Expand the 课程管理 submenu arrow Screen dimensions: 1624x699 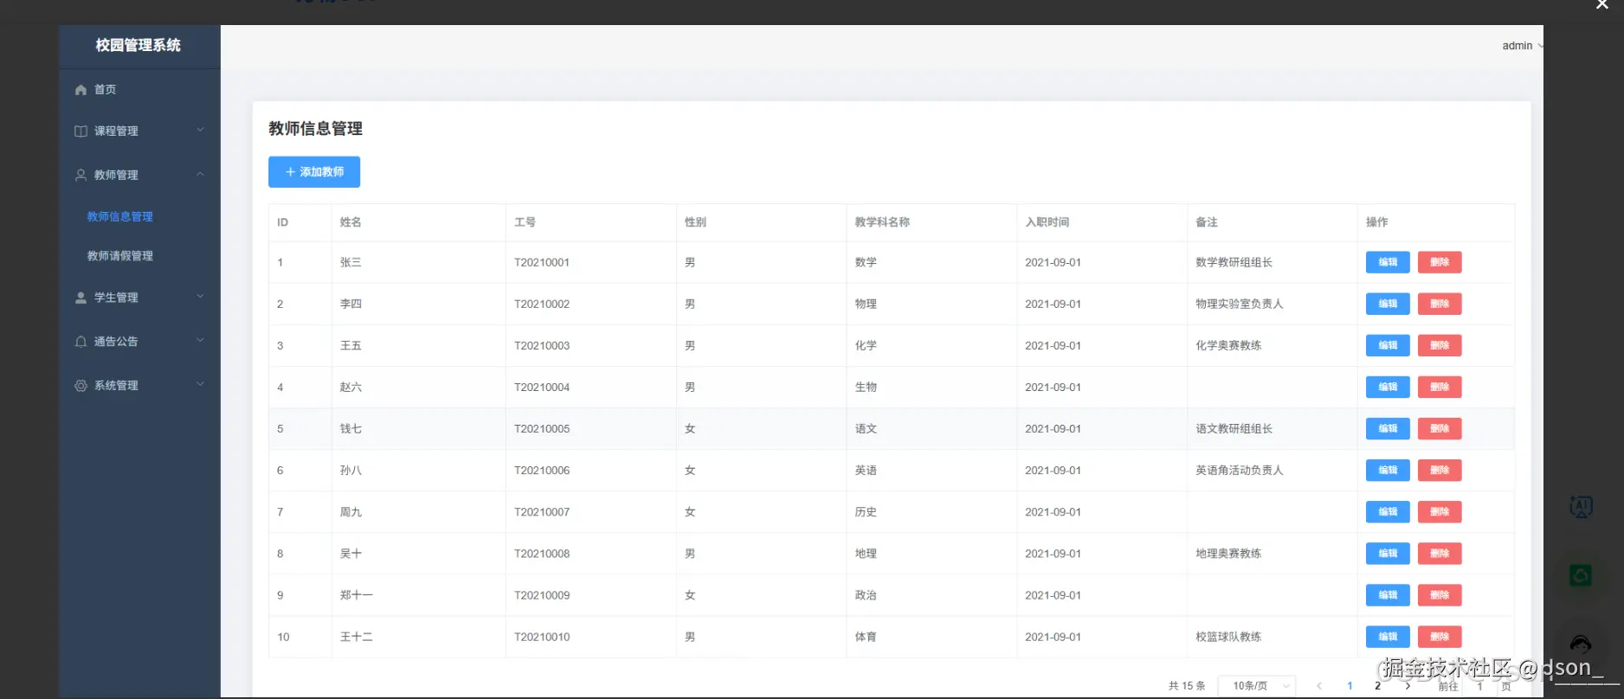[x=200, y=130]
